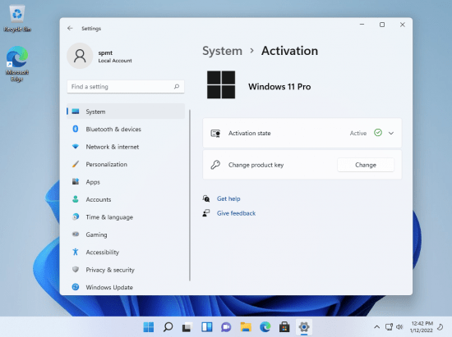Click the Windows 11 Pro text
Screen dimensions: 452x337
(279, 87)
